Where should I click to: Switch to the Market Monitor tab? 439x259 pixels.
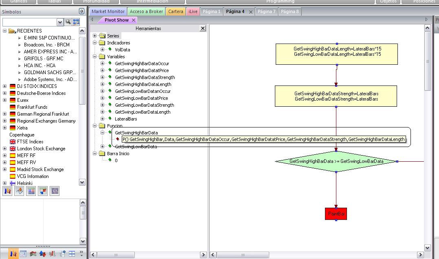(108, 11)
